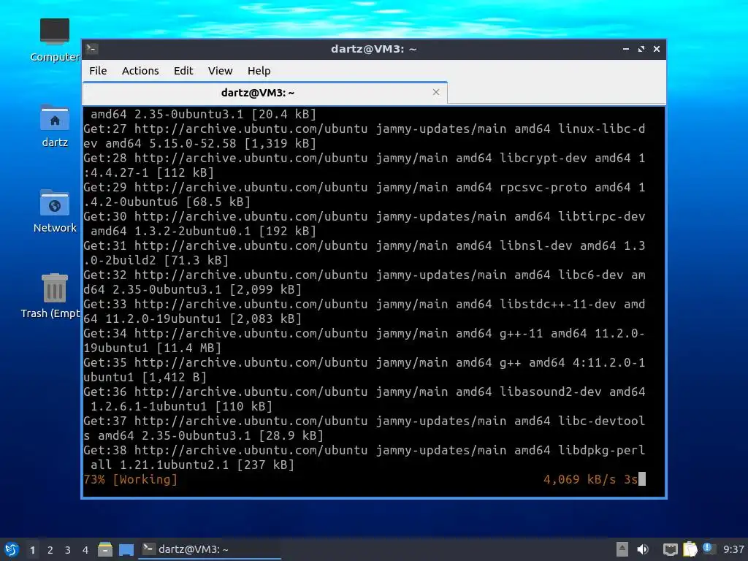This screenshot has width=748, height=561.
Task: Maximize the terminal window
Action: (x=641, y=49)
